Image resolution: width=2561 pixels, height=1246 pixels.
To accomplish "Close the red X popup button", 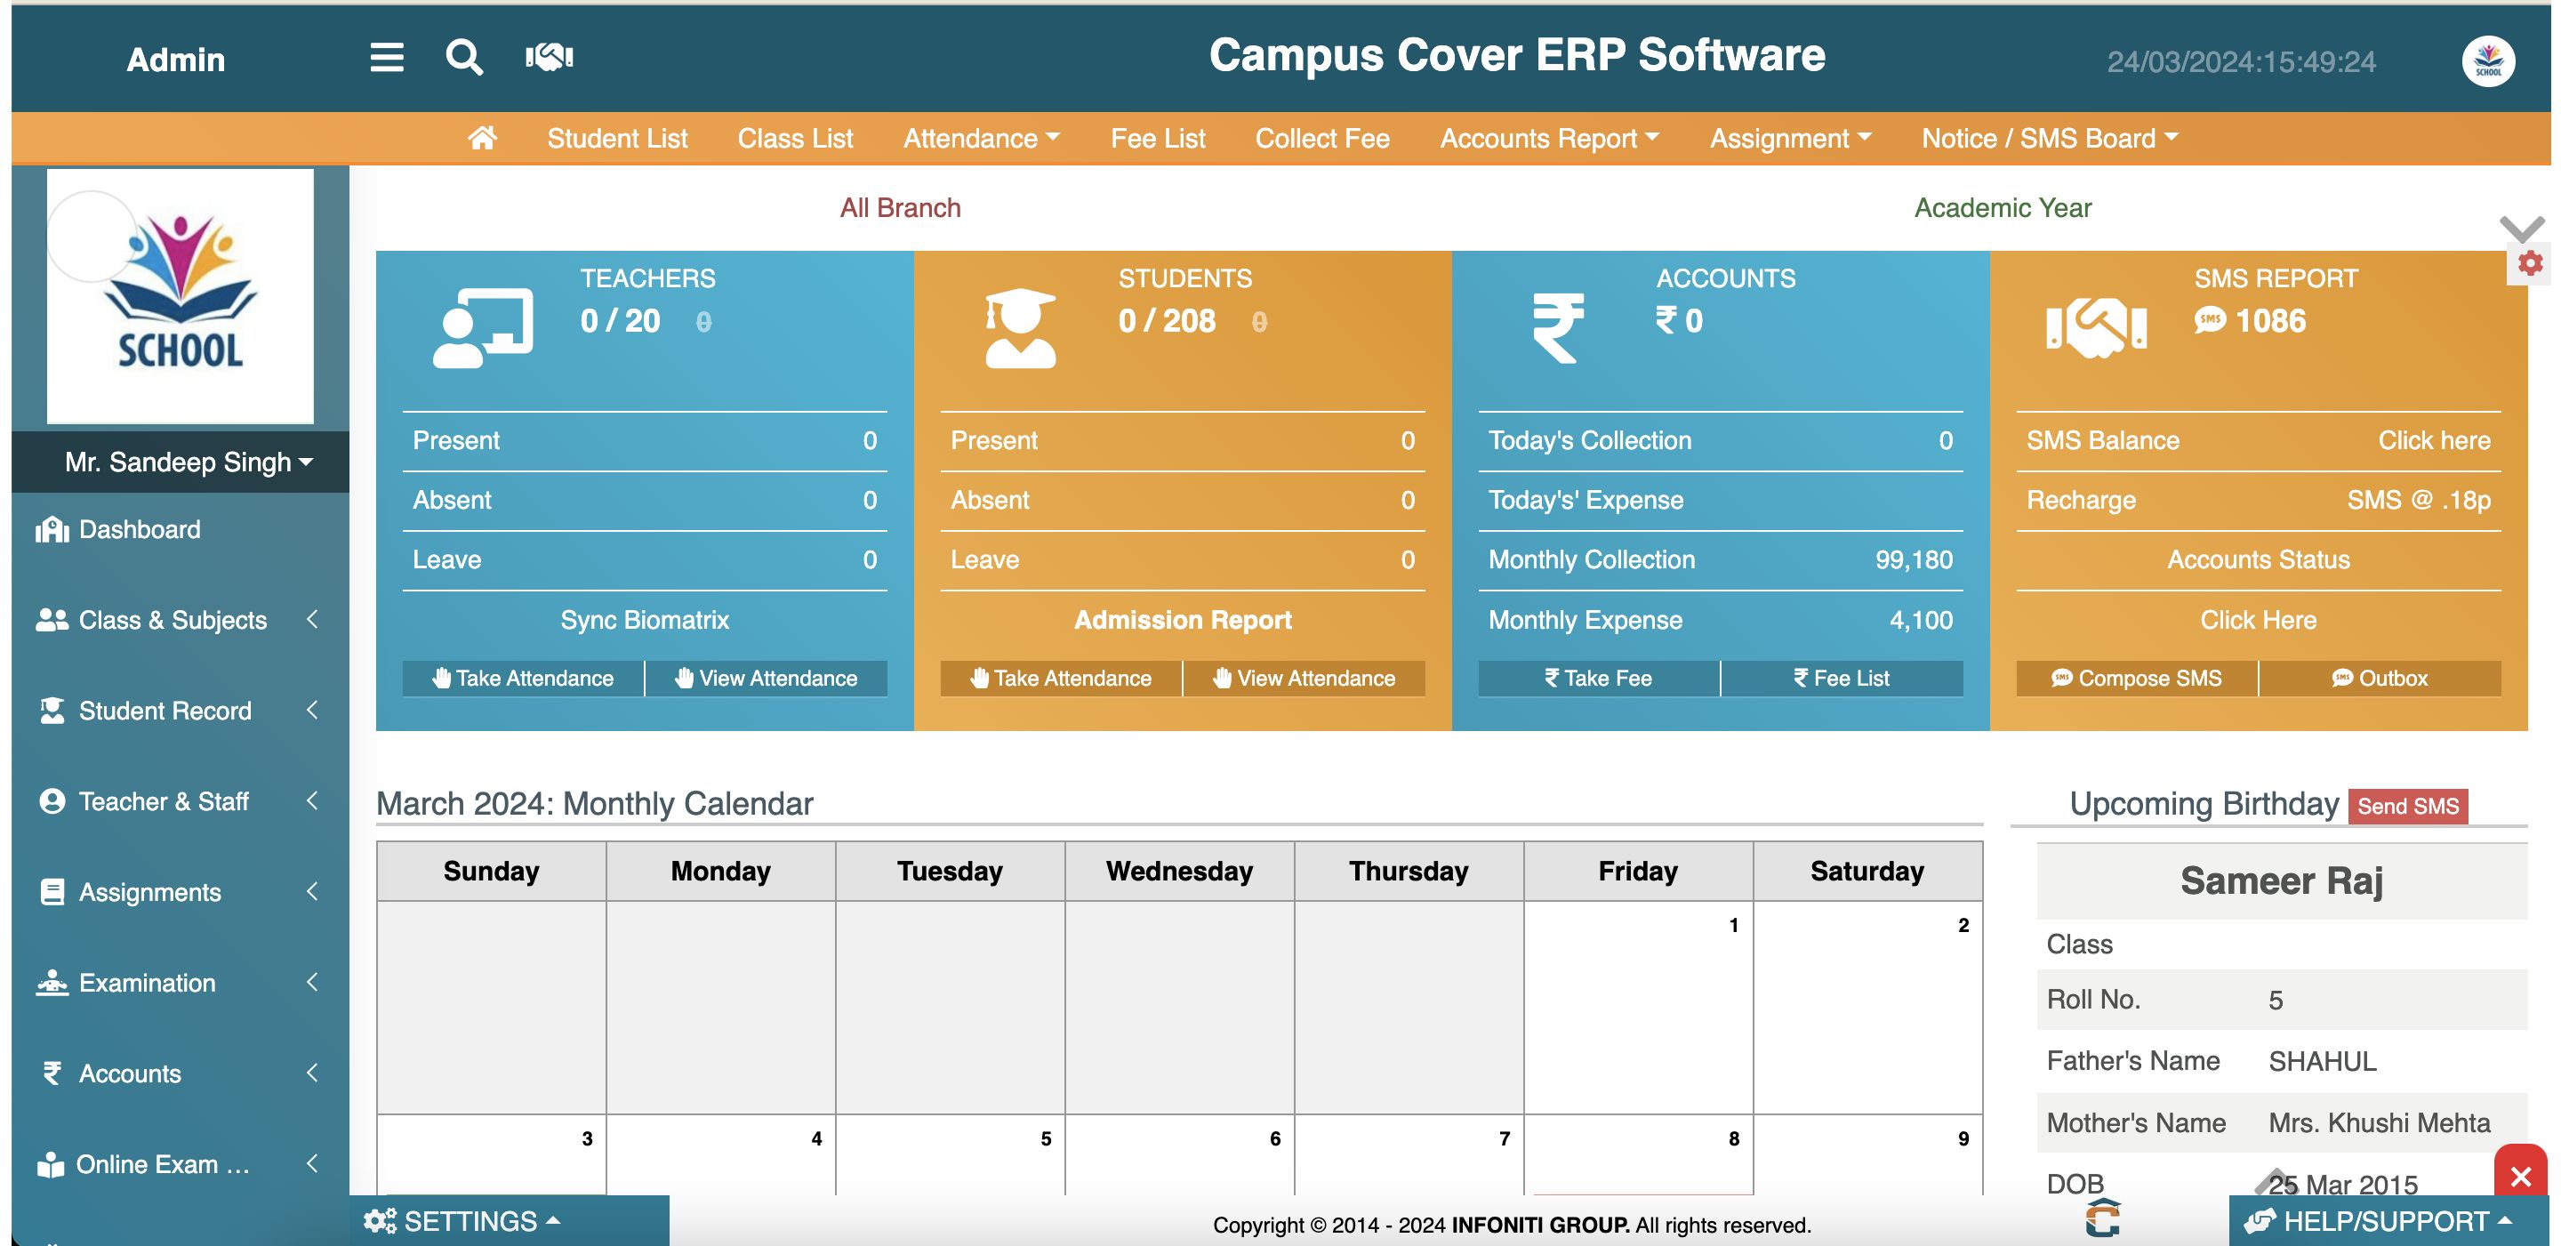I will tap(2520, 1178).
